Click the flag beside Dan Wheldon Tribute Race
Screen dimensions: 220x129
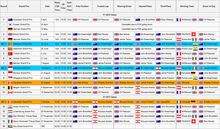(x=10, y=116)
